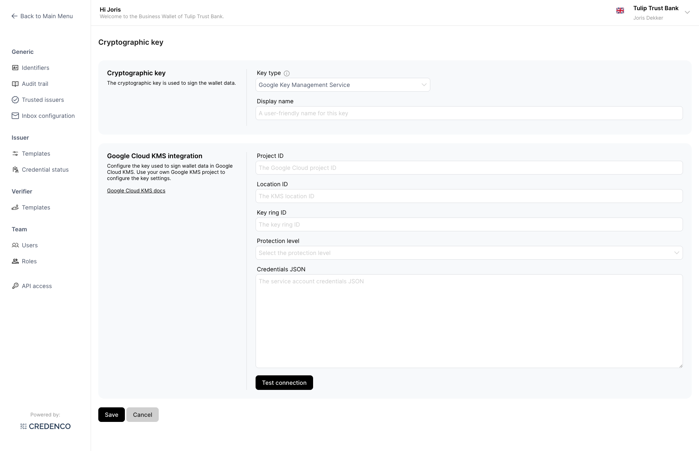Open Issuer Templates menu item
This screenshot has height=451, width=699.
pyautogui.click(x=36, y=153)
